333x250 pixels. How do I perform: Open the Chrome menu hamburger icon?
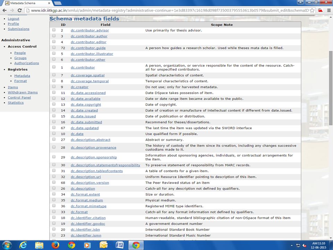[x=329, y=10]
